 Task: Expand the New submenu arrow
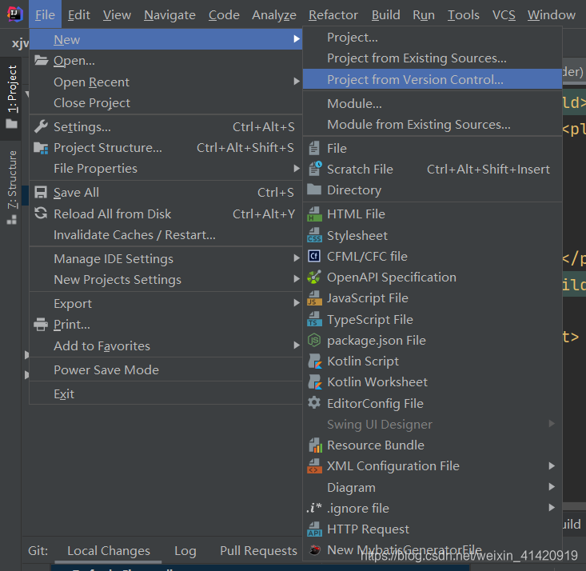tap(297, 39)
